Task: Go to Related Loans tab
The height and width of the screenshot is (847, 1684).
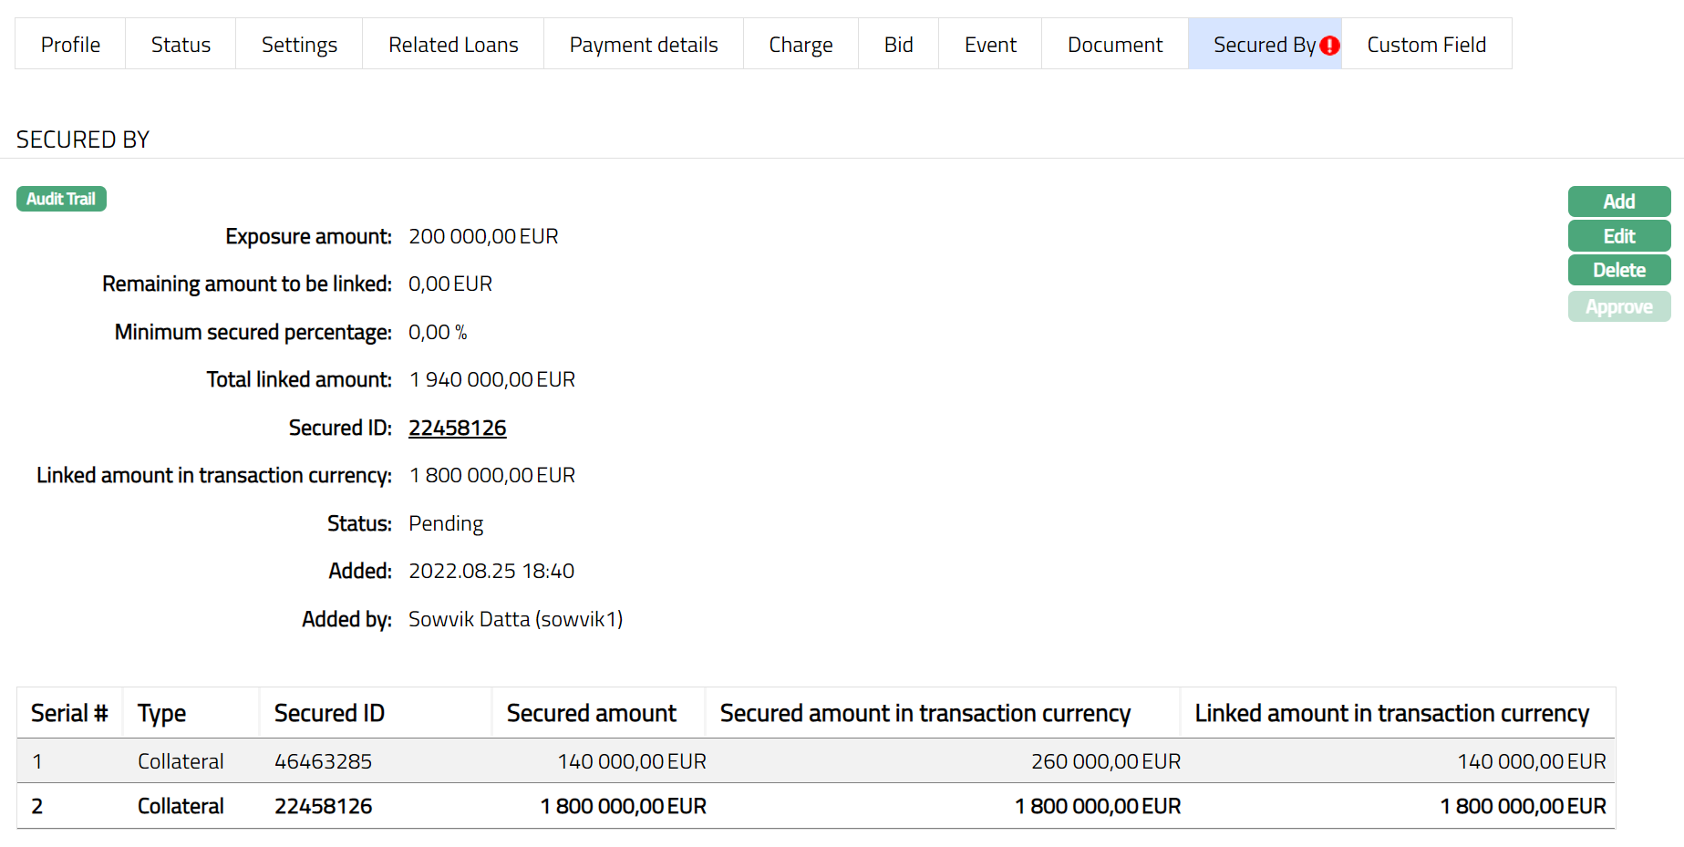Action: pyautogui.click(x=453, y=45)
